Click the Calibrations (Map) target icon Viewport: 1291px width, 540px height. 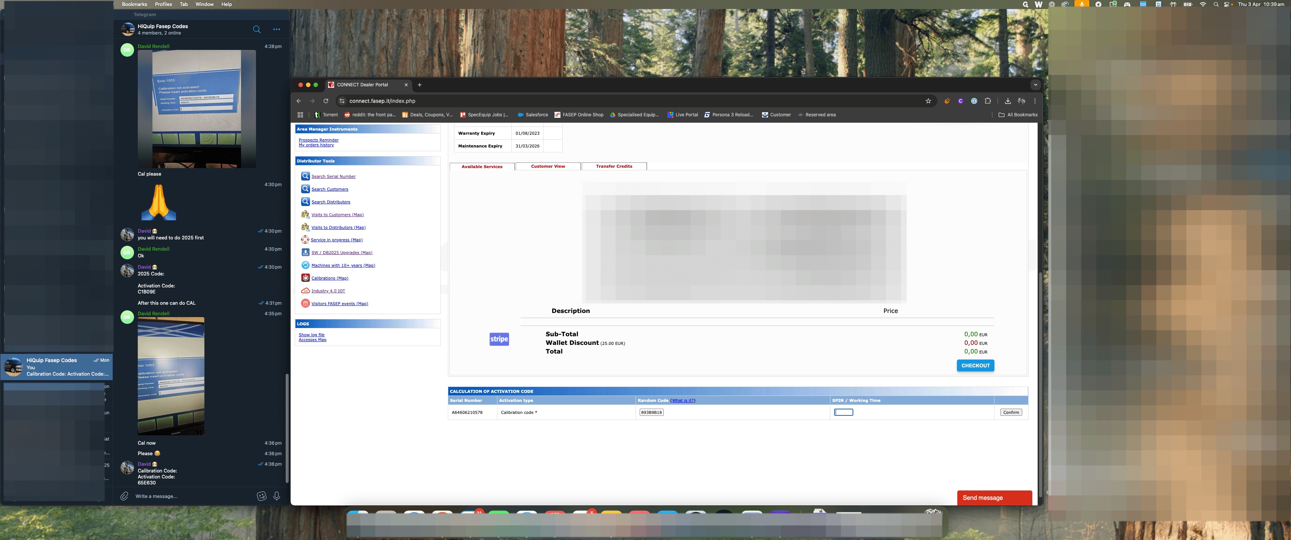click(305, 278)
